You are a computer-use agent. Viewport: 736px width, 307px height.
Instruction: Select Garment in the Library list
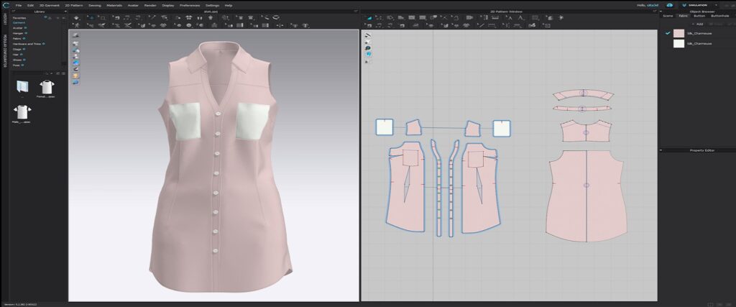click(18, 22)
